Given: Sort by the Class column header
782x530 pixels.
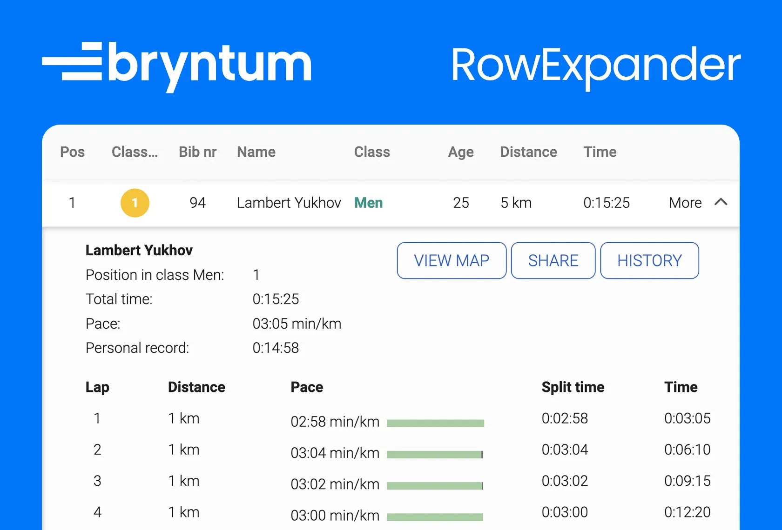Looking at the screenshot, I should [x=372, y=152].
